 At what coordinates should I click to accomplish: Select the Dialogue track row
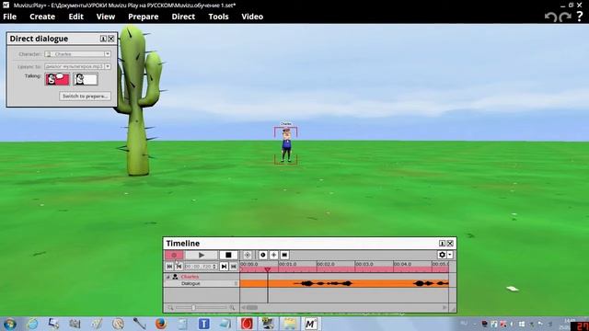click(x=202, y=284)
